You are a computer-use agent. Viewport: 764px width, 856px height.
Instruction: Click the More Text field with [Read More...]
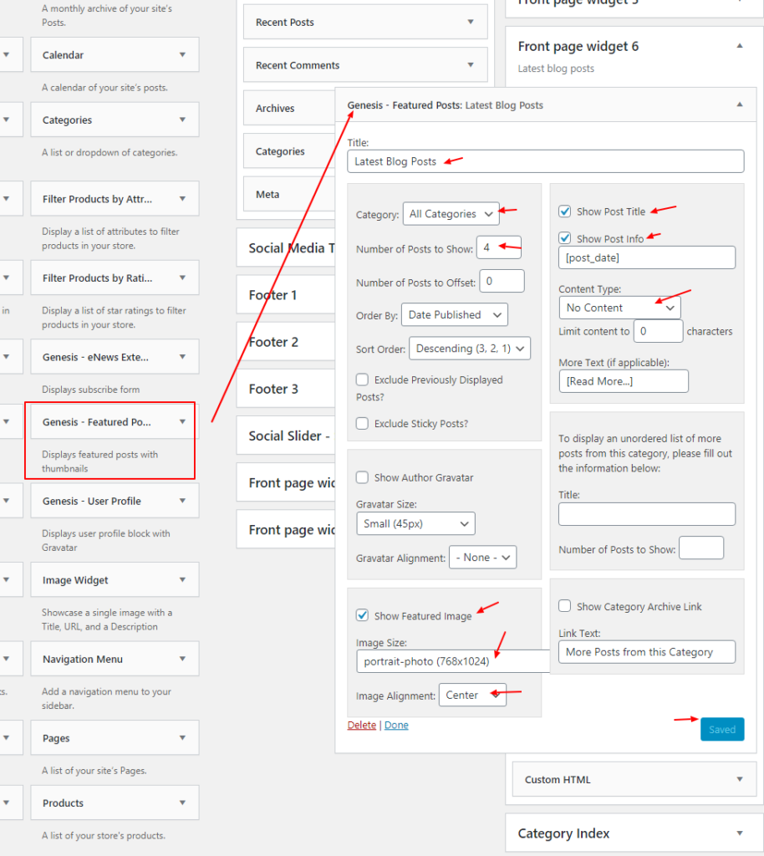[x=624, y=381]
